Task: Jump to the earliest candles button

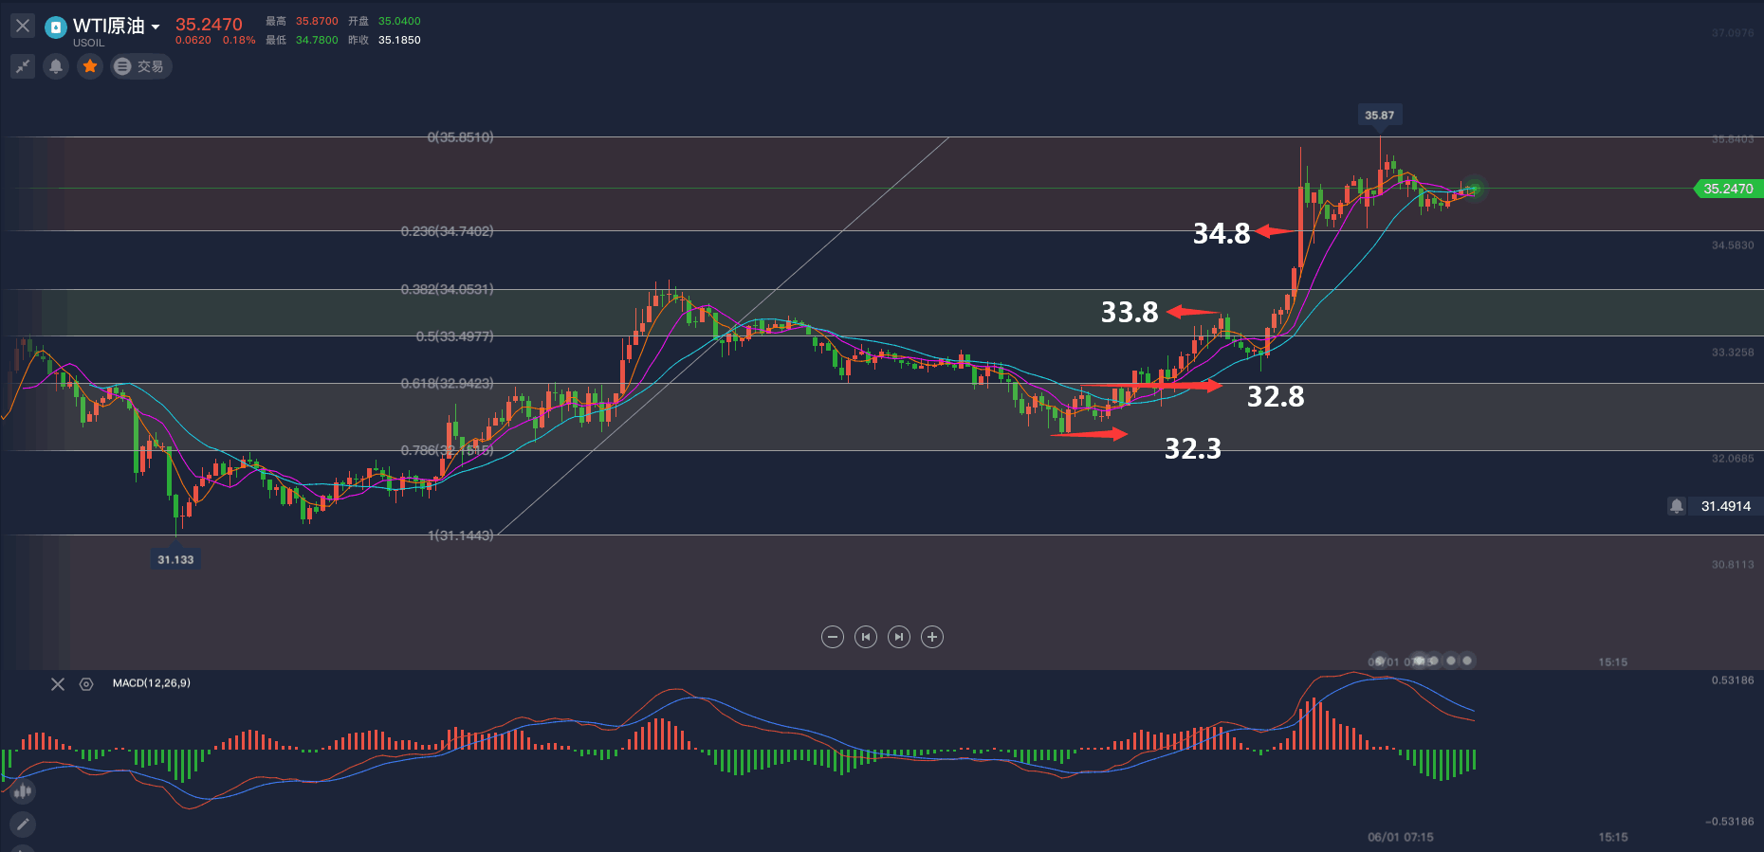Action: [866, 637]
